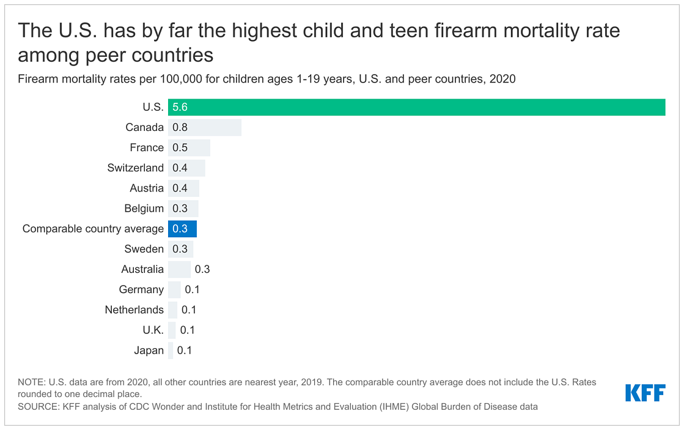Click the Comparable country average label
This screenshot has height=430, width=684.
pos(93,229)
